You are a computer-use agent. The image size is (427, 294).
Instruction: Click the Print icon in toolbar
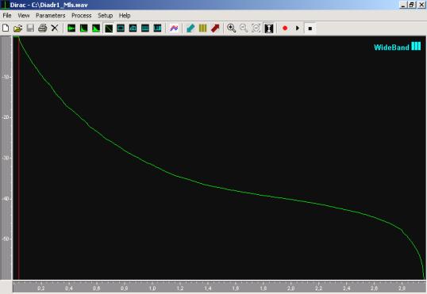pyautogui.click(x=43, y=28)
